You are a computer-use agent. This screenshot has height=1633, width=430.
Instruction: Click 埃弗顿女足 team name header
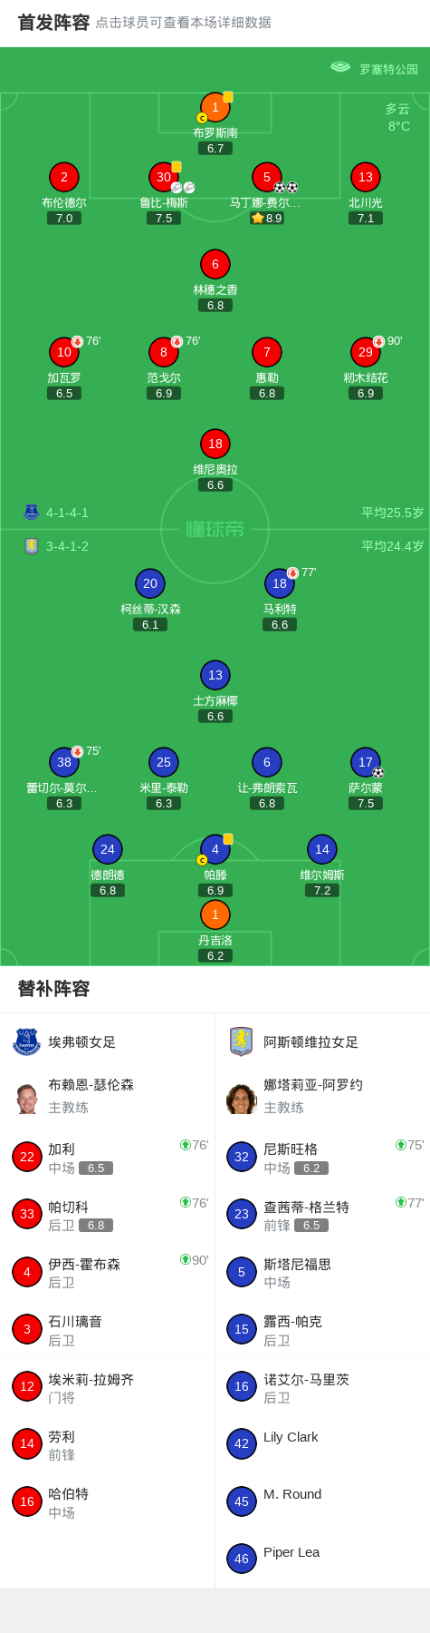click(x=82, y=1042)
